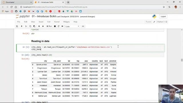The height and width of the screenshot is (103, 183).
Task: Open the cell type Code dropdown
Action: tap(72, 26)
